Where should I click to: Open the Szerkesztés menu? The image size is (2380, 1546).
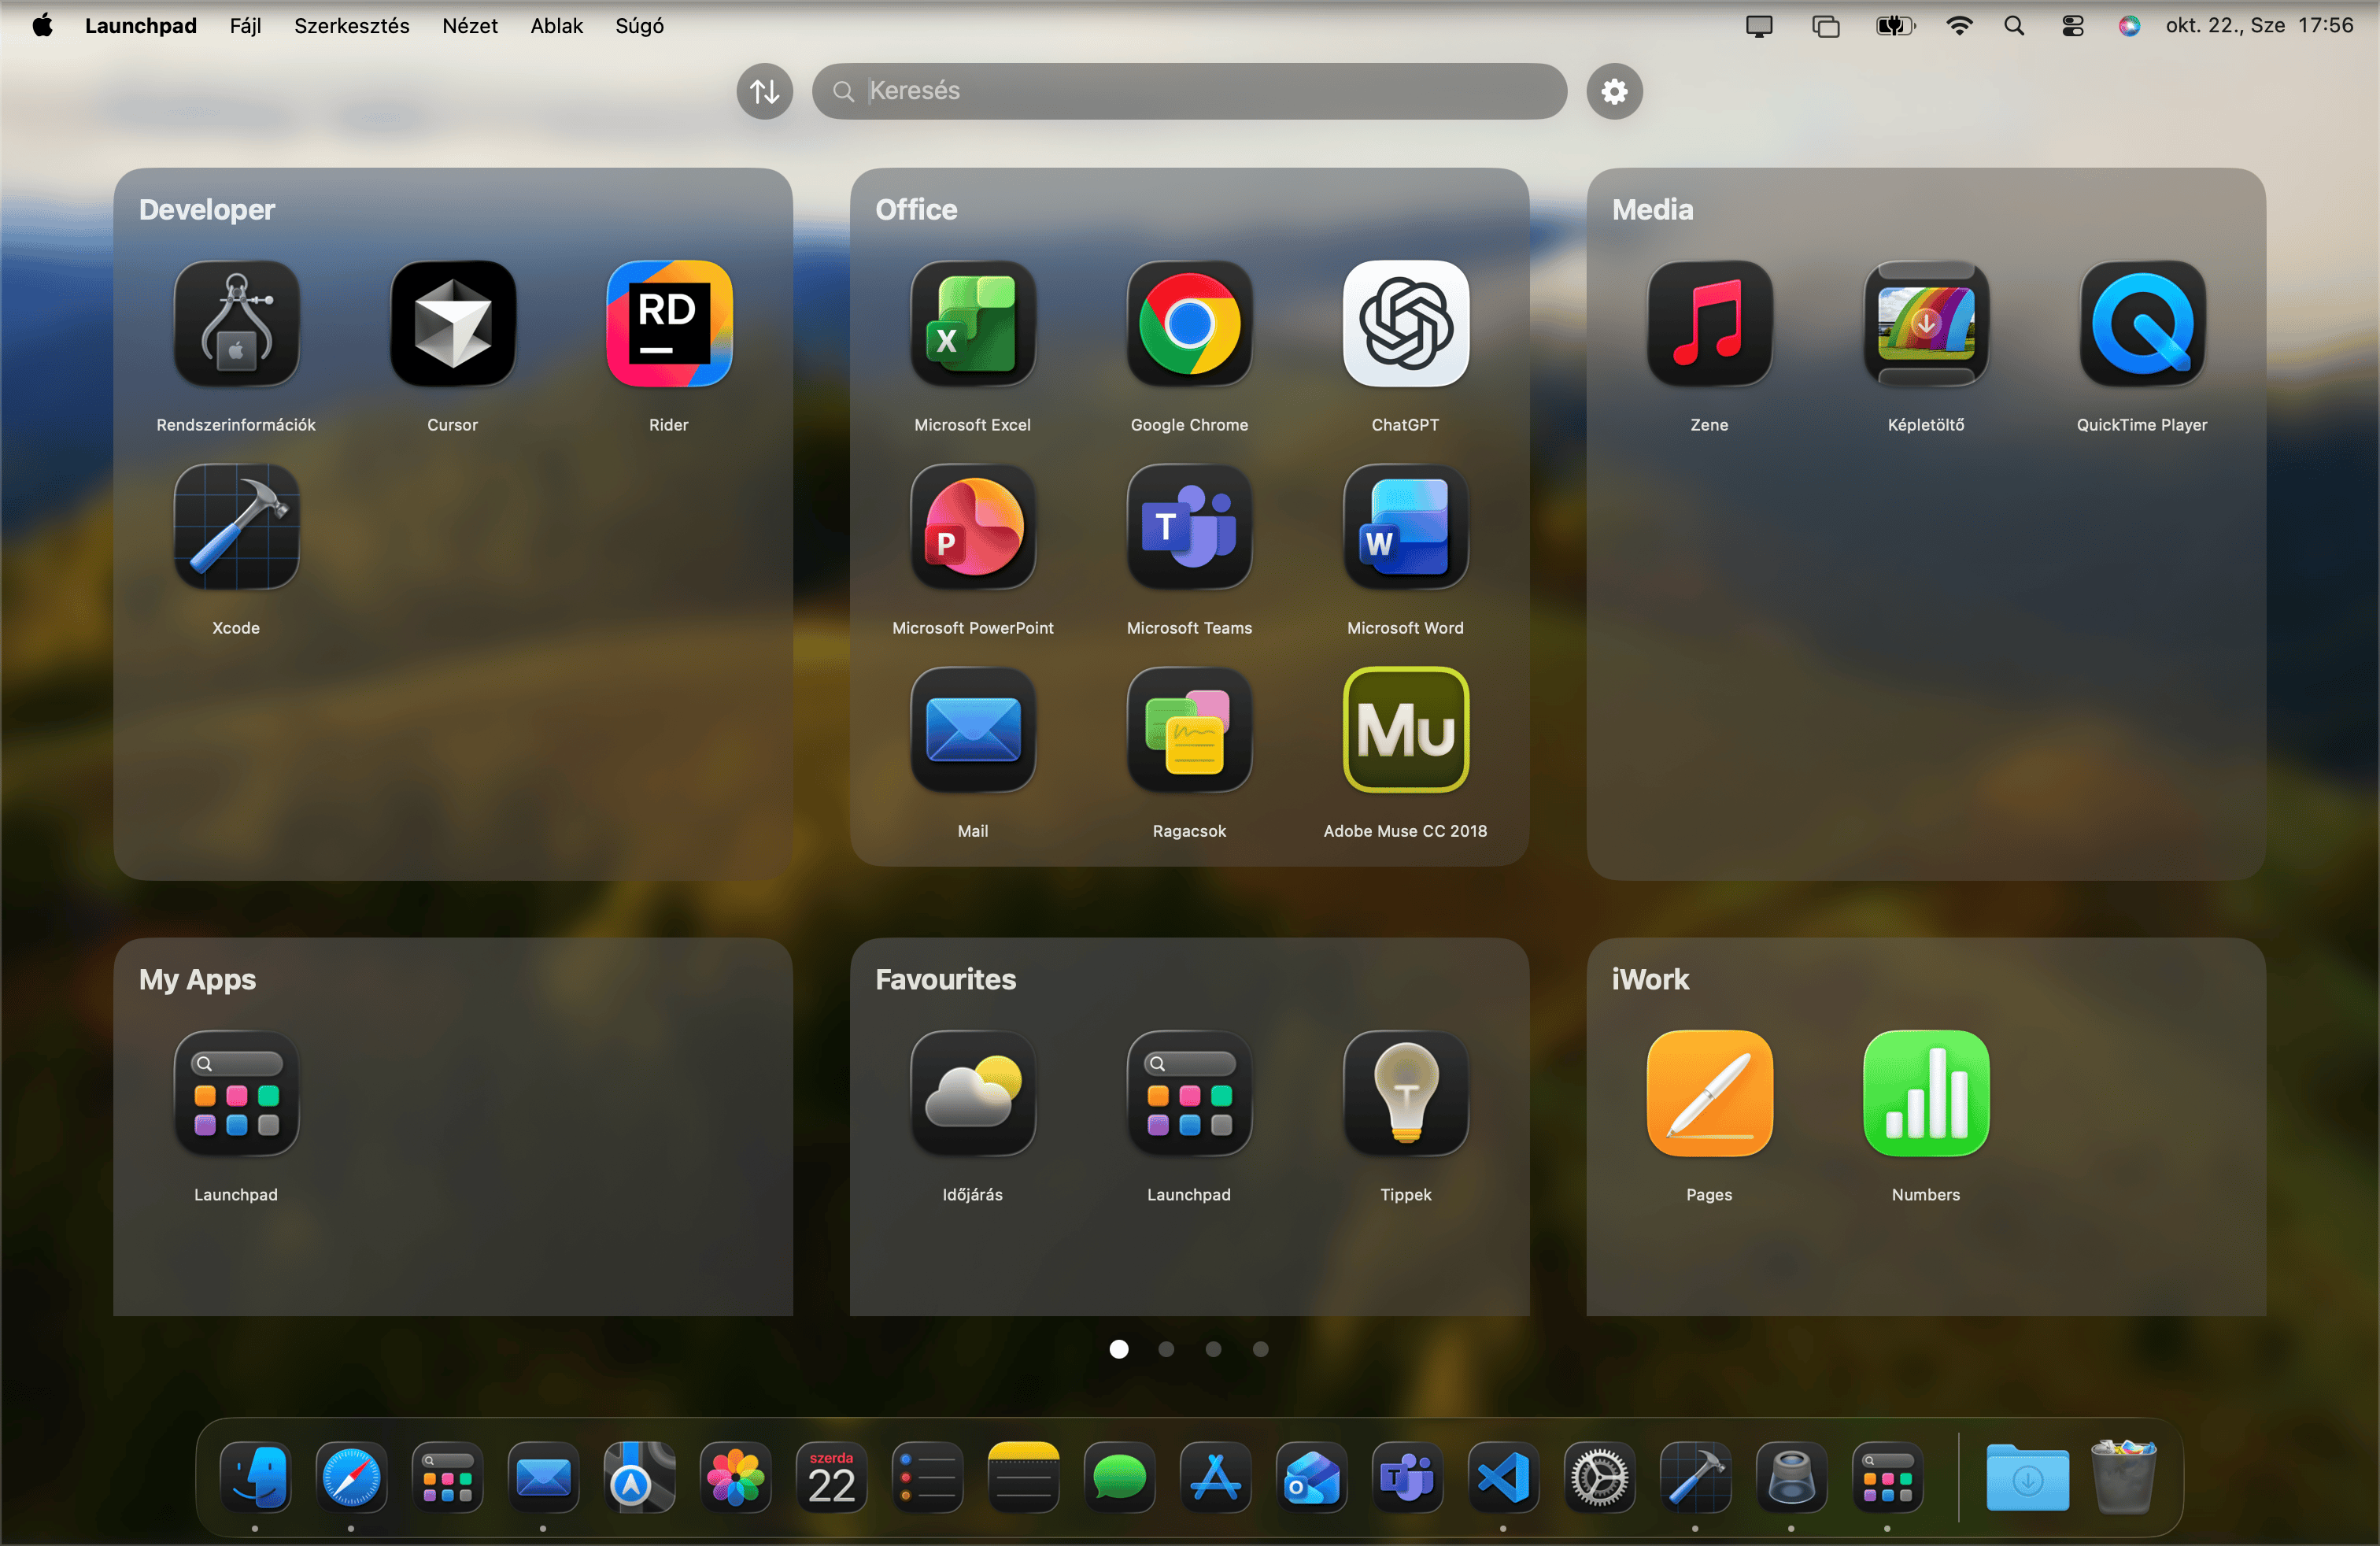pyautogui.click(x=351, y=26)
